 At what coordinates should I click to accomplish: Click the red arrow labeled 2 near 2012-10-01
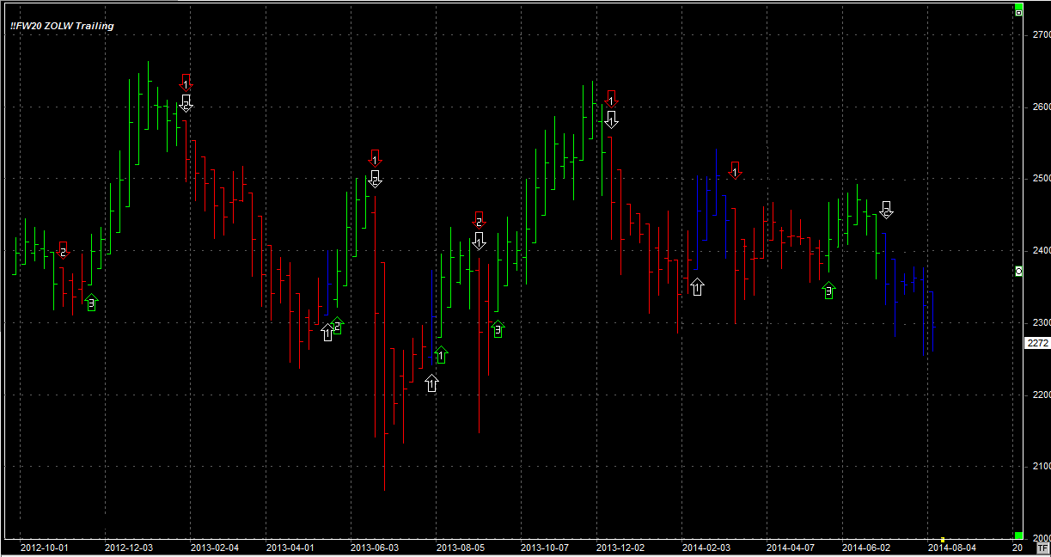tap(63, 250)
